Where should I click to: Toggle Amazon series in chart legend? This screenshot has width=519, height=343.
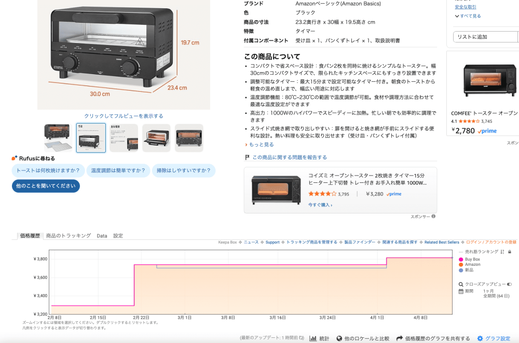click(461, 265)
